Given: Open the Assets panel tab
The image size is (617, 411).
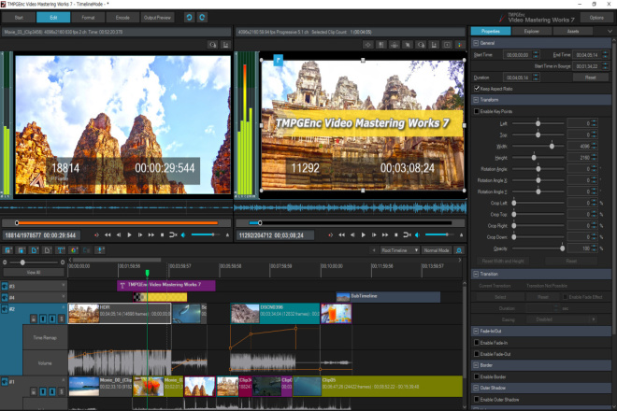Looking at the screenshot, I should [573, 31].
